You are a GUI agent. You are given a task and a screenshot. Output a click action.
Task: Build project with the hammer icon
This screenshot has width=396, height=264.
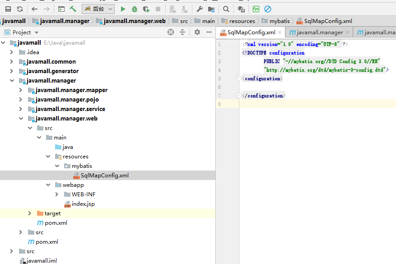(x=73, y=9)
